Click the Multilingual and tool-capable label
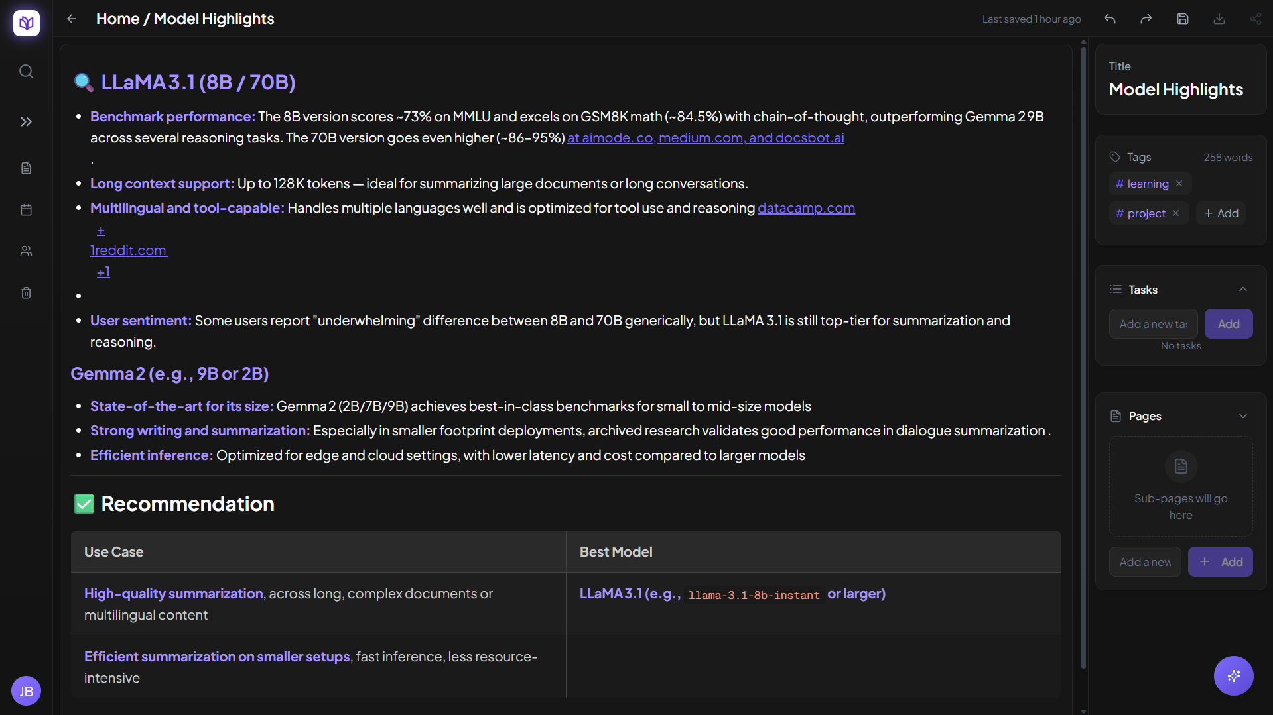This screenshot has height=715, width=1273. click(187, 208)
